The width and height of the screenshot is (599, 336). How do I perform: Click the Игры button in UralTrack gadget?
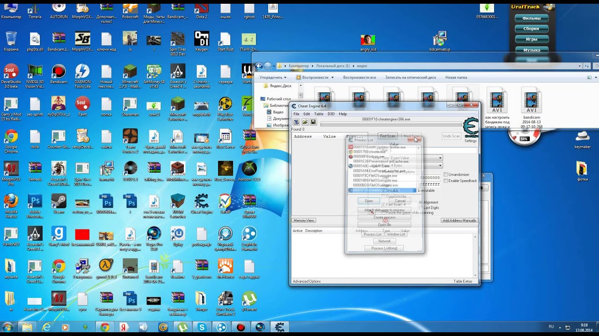[x=532, y=39]
